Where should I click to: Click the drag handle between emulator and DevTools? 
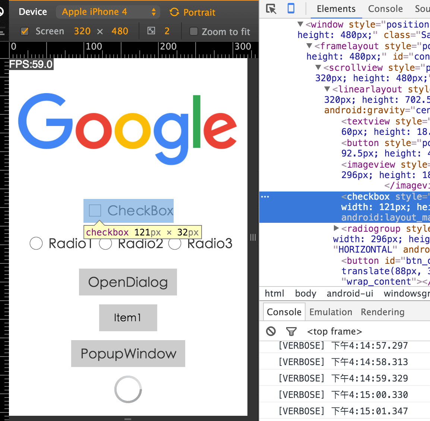coord(253,237)
